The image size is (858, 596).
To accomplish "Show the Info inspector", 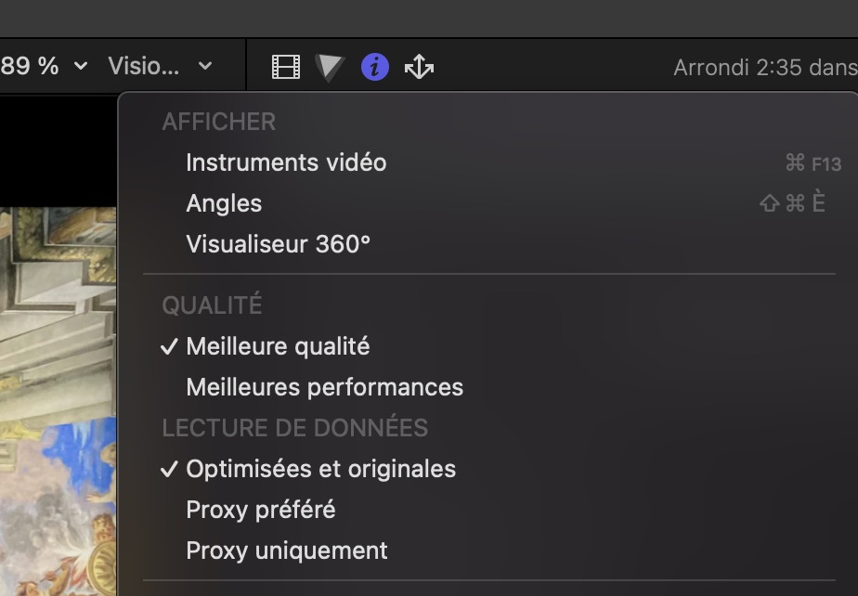I will tap(374, 67).
